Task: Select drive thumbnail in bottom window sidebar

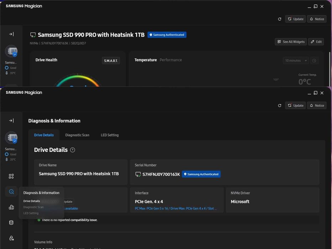Action: click(11, 137)
